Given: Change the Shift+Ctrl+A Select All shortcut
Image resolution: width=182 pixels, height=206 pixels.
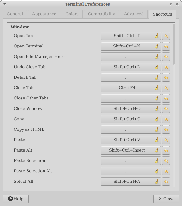Looking at the screenshot, I should (127, 182).
